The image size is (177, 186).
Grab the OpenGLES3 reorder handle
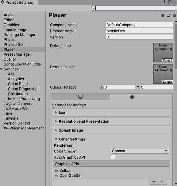point(56,176)
